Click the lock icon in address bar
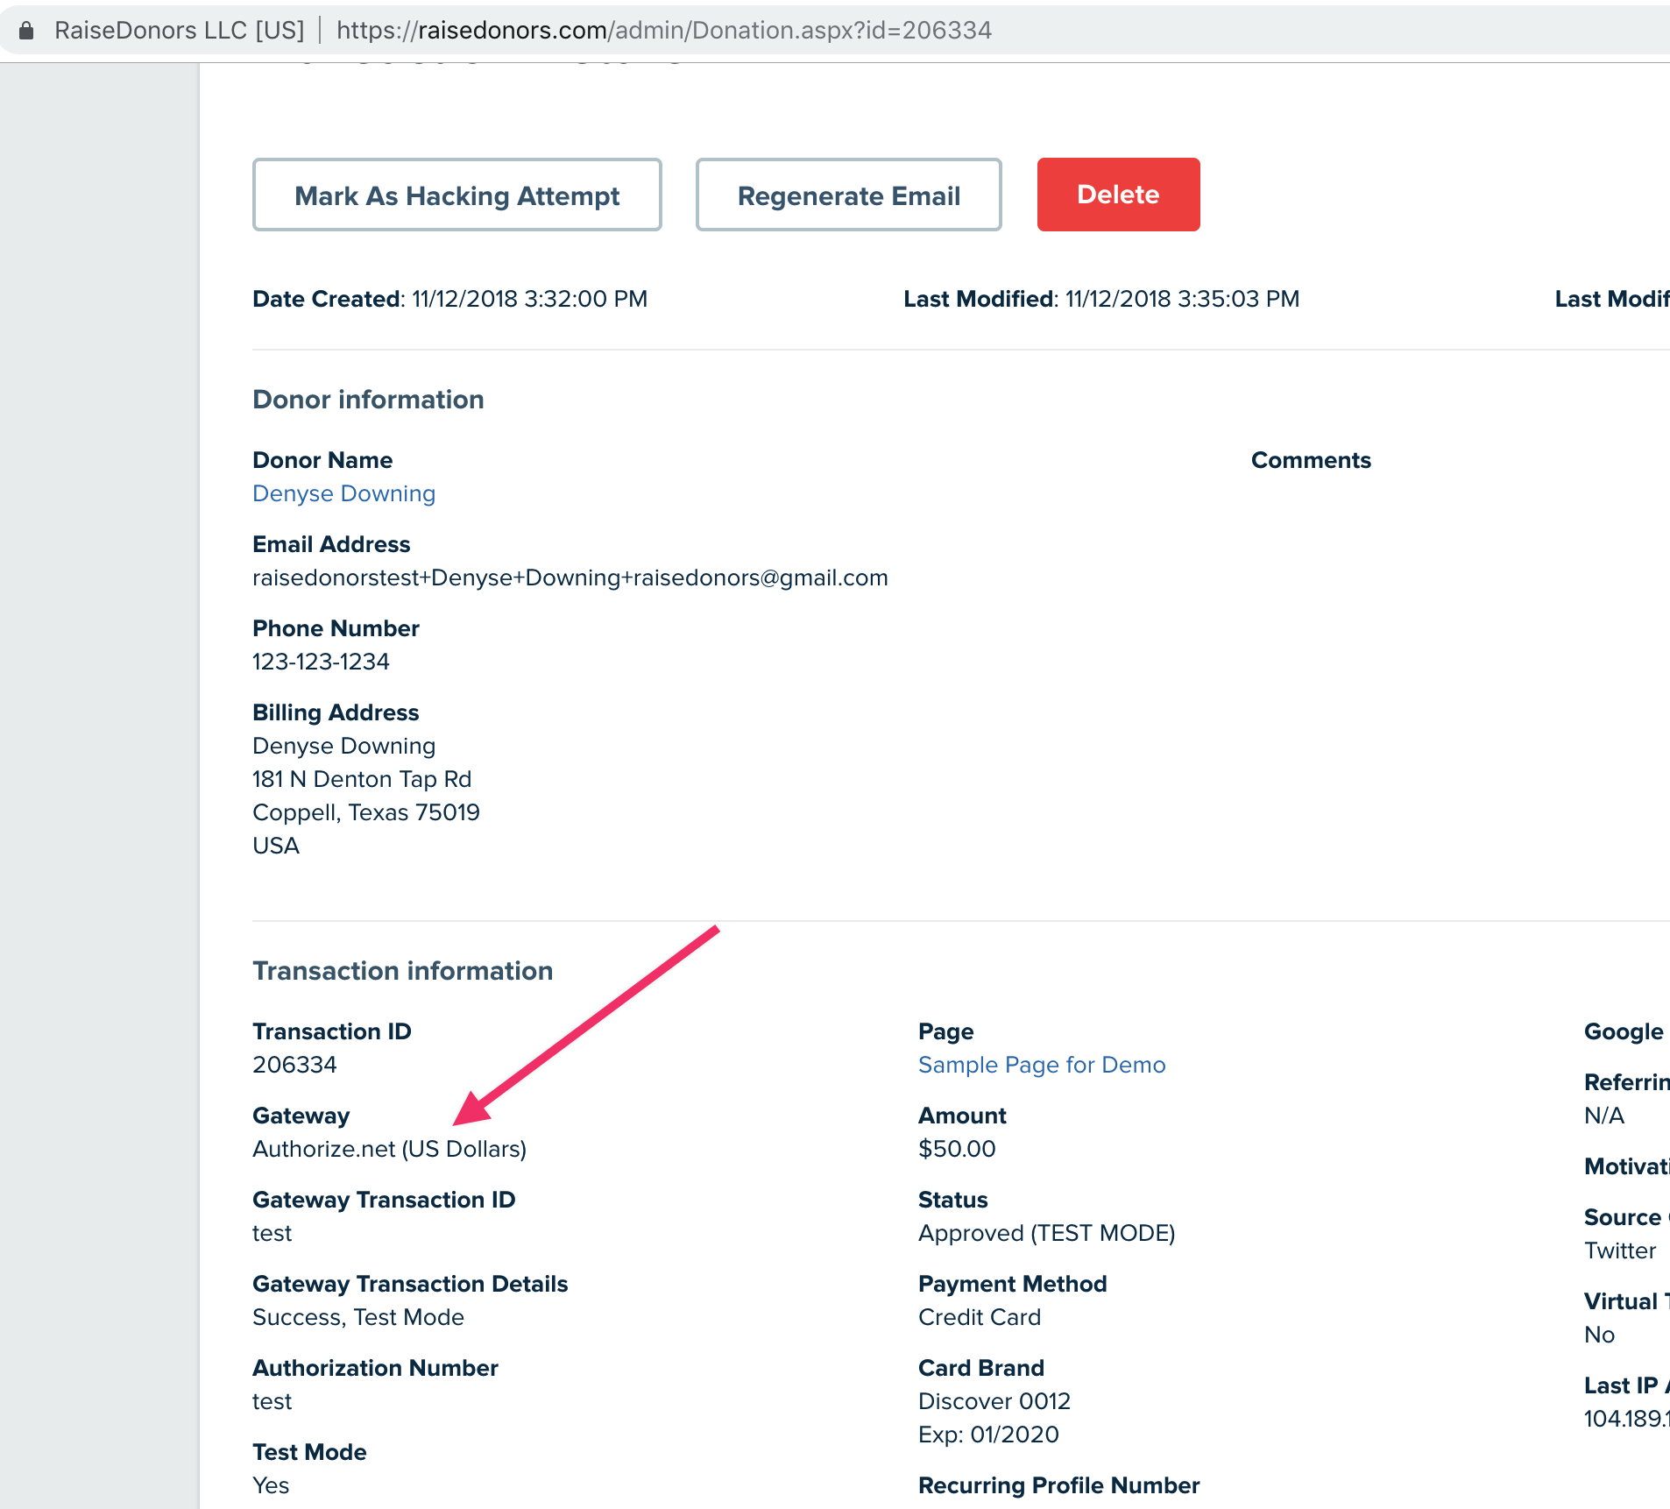The width and height of the screenshot is (1670, 1509). pyautogui.click(x=26, y=31)
